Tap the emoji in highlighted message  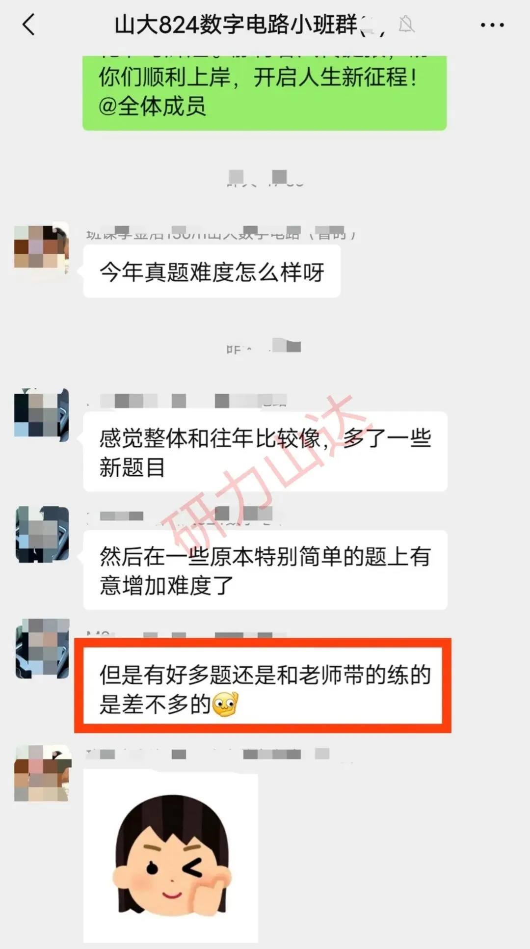226,705
